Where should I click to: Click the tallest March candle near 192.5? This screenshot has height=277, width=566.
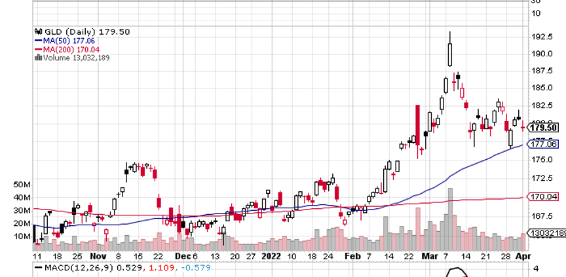coord(450,54)
